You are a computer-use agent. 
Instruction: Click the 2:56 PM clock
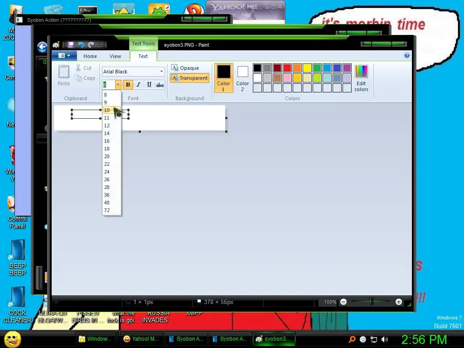[x=424, y=339]
